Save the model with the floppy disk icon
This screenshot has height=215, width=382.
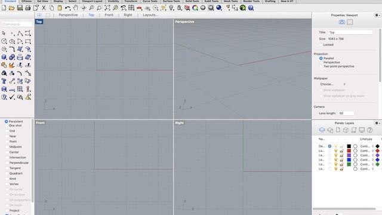20,8
